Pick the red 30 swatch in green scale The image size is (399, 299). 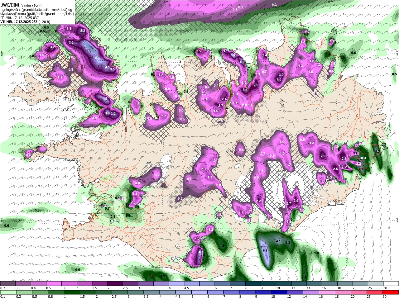click(390, 292)
